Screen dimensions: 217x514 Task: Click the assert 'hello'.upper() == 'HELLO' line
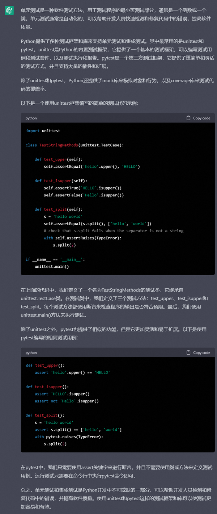[72, 372]
